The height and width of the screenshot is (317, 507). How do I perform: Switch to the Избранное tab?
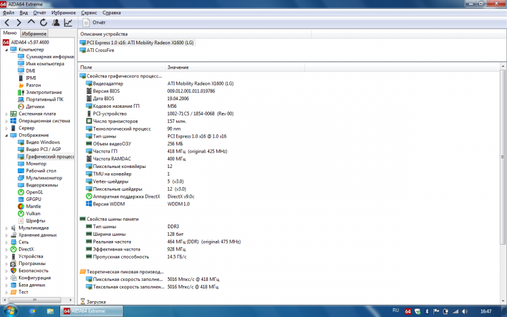(34, 34)
